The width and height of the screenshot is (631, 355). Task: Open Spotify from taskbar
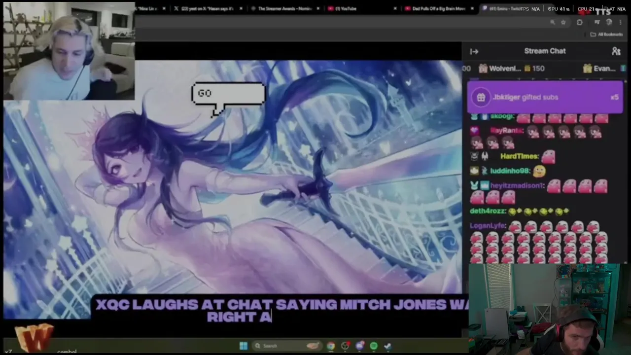(x=374, y=346)
